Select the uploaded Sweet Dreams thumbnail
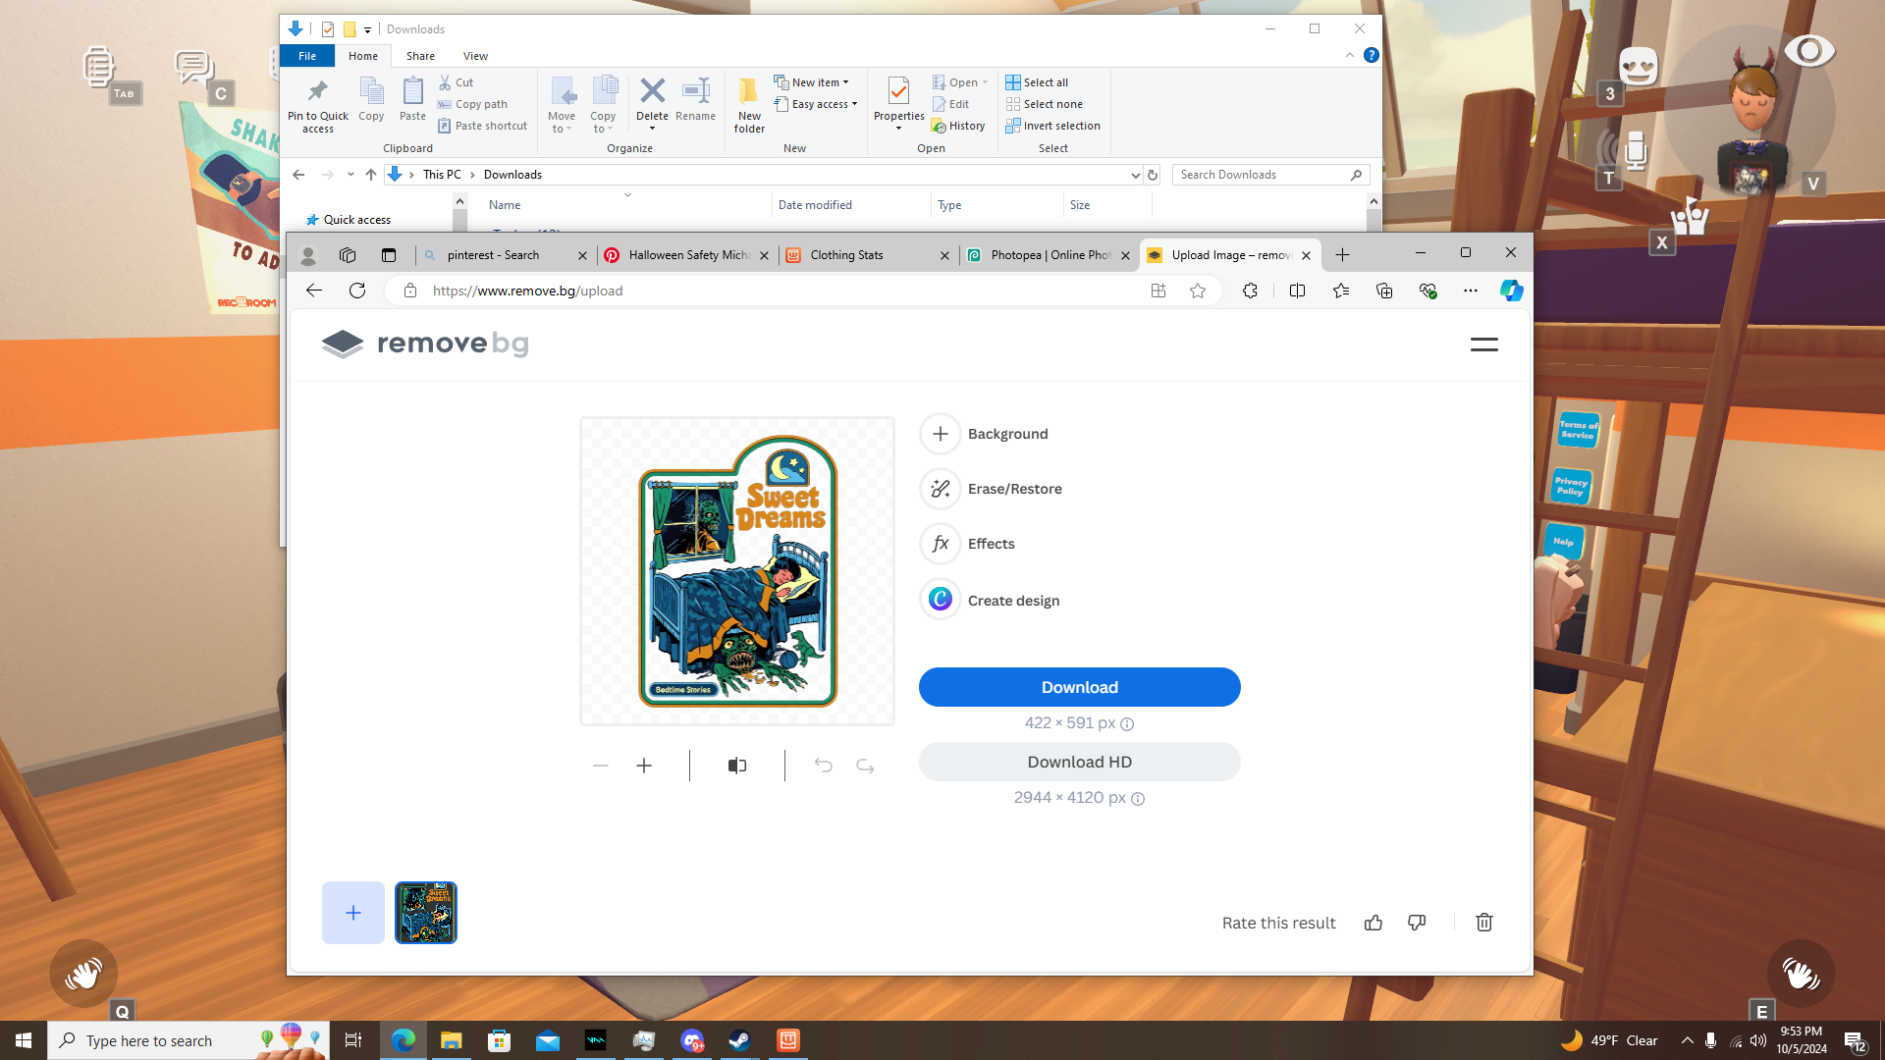1885x1060 pixels. (x=426, y=913)
